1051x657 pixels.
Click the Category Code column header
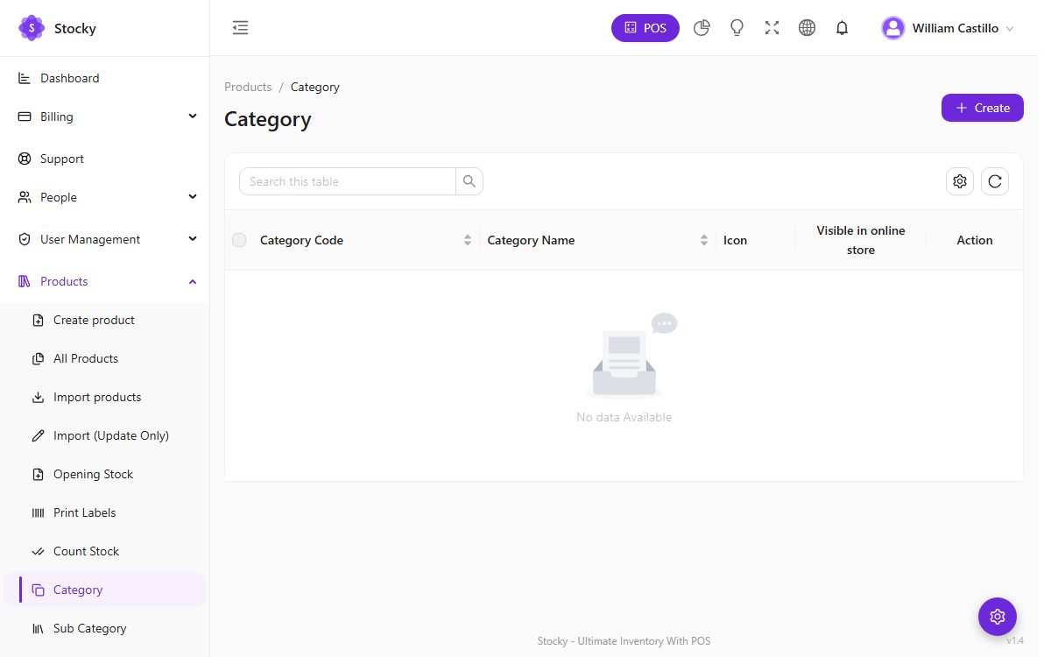[x=301, y=240]
